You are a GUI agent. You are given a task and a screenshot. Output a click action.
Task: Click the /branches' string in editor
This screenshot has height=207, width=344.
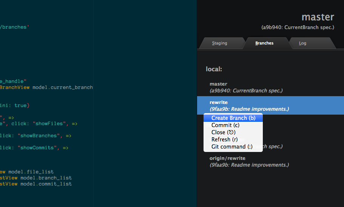coord(14,27)
